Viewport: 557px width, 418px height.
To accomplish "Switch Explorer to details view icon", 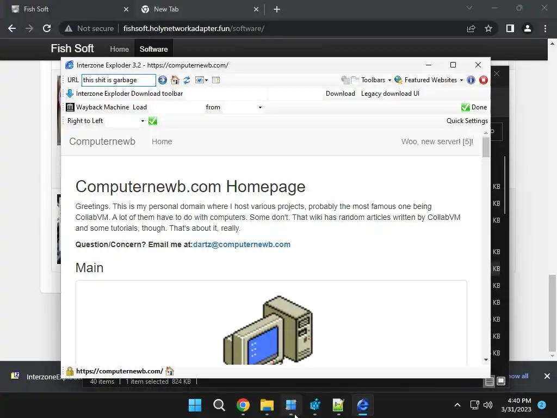I will coord(489,382).
